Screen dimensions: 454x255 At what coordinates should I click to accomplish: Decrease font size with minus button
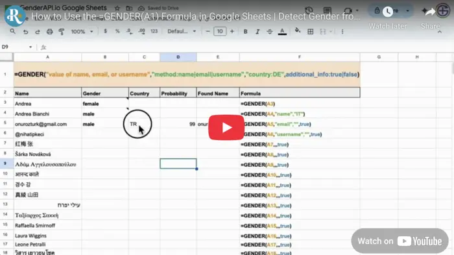(x=208, y=31)
